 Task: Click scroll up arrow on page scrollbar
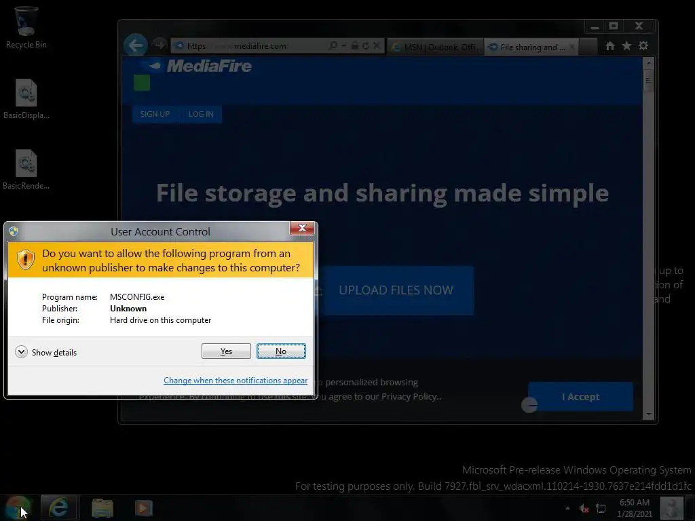click(x=648, y=63)
